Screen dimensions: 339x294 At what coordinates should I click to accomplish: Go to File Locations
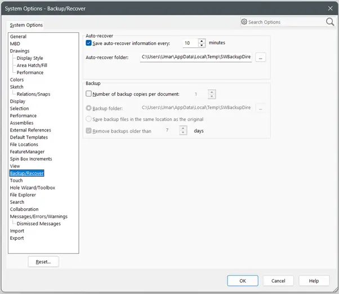pyautogui.click(x=24, y=144)
